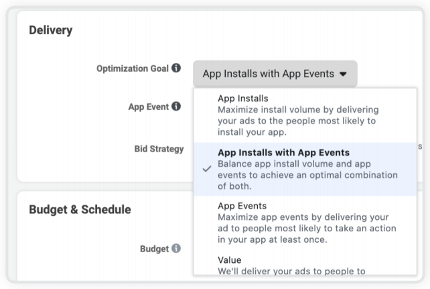Click the App Event field label
The width and height of the screenshot is (430, 289).
click(x=148, y=106)
